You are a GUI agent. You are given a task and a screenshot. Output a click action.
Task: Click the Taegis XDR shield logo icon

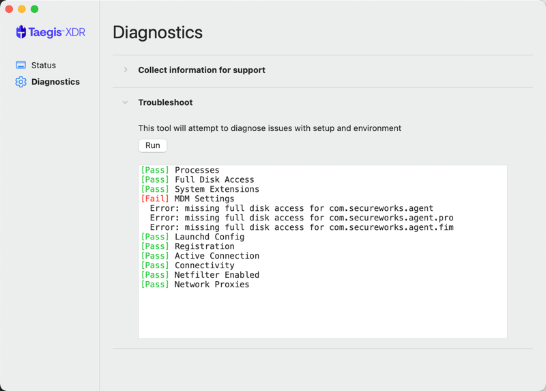tap(21, 32)
